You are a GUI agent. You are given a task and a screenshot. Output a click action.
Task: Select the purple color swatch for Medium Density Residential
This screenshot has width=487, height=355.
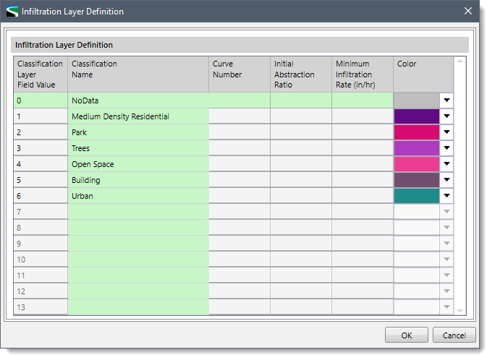point(416,116)
